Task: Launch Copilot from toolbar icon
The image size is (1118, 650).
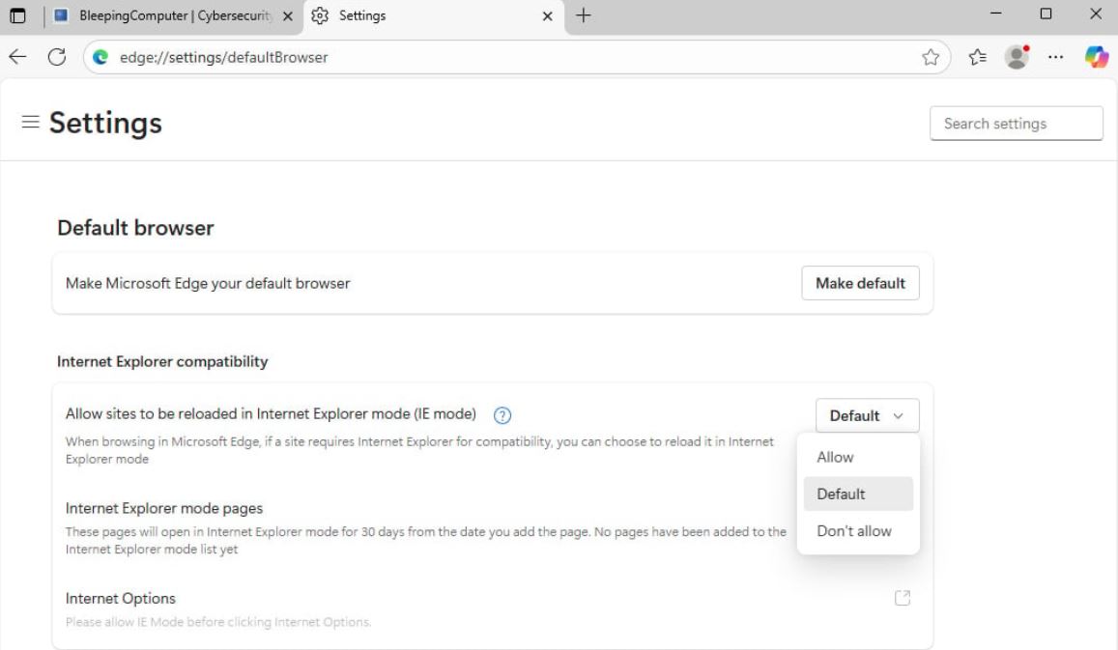Action: [x=1096, y=57]
